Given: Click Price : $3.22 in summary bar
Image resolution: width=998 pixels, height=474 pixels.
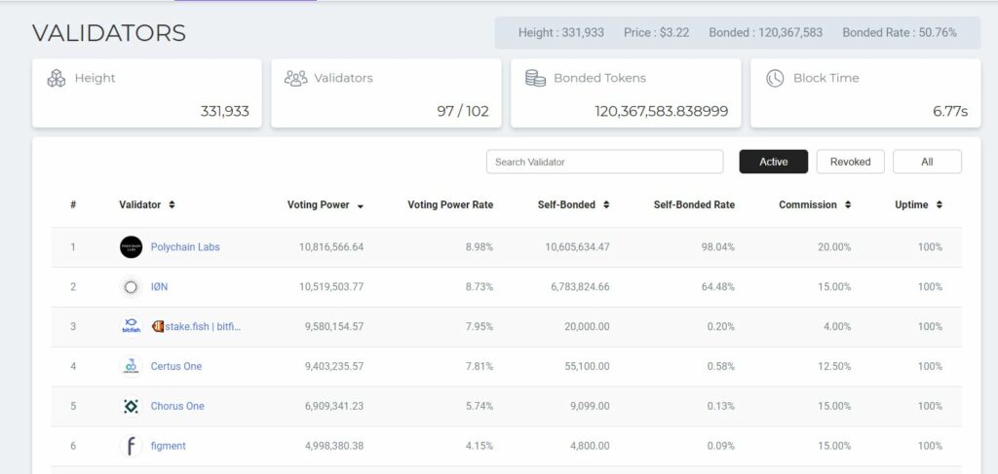Looking at the screenshot, I should pyautogui.click(x=656, y=32).
